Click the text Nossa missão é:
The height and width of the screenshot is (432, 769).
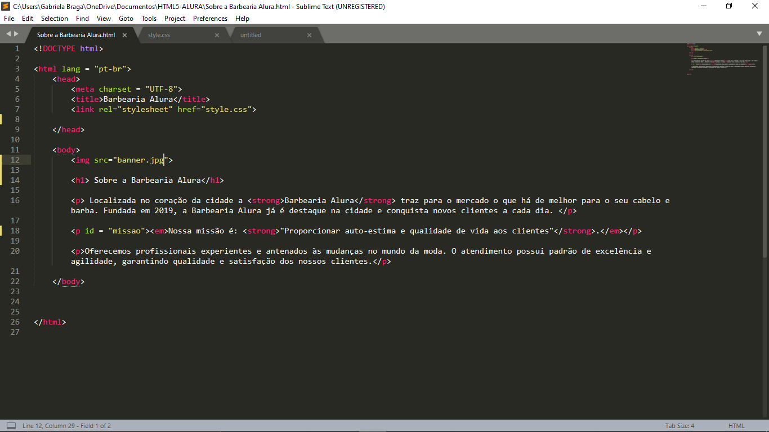(x=203, y=231)
